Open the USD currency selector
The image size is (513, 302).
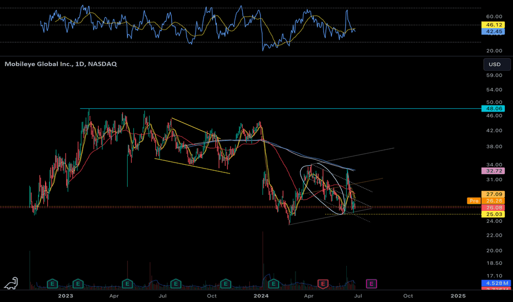[496, 64]
